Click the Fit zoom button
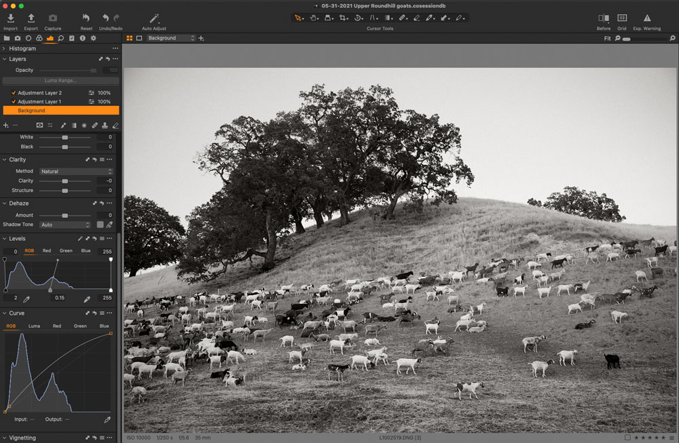Image resolution: width=679 pixels, height=443 pixels. [x=607, y=39]
